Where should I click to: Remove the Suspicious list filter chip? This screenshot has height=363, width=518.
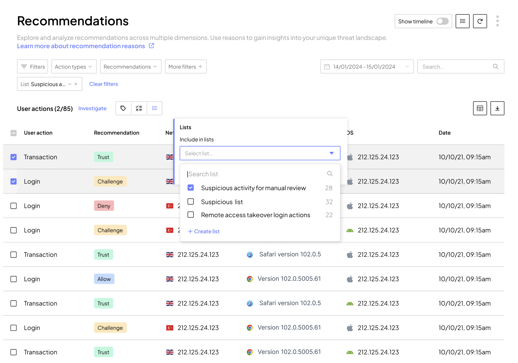(x=76, y=84)
